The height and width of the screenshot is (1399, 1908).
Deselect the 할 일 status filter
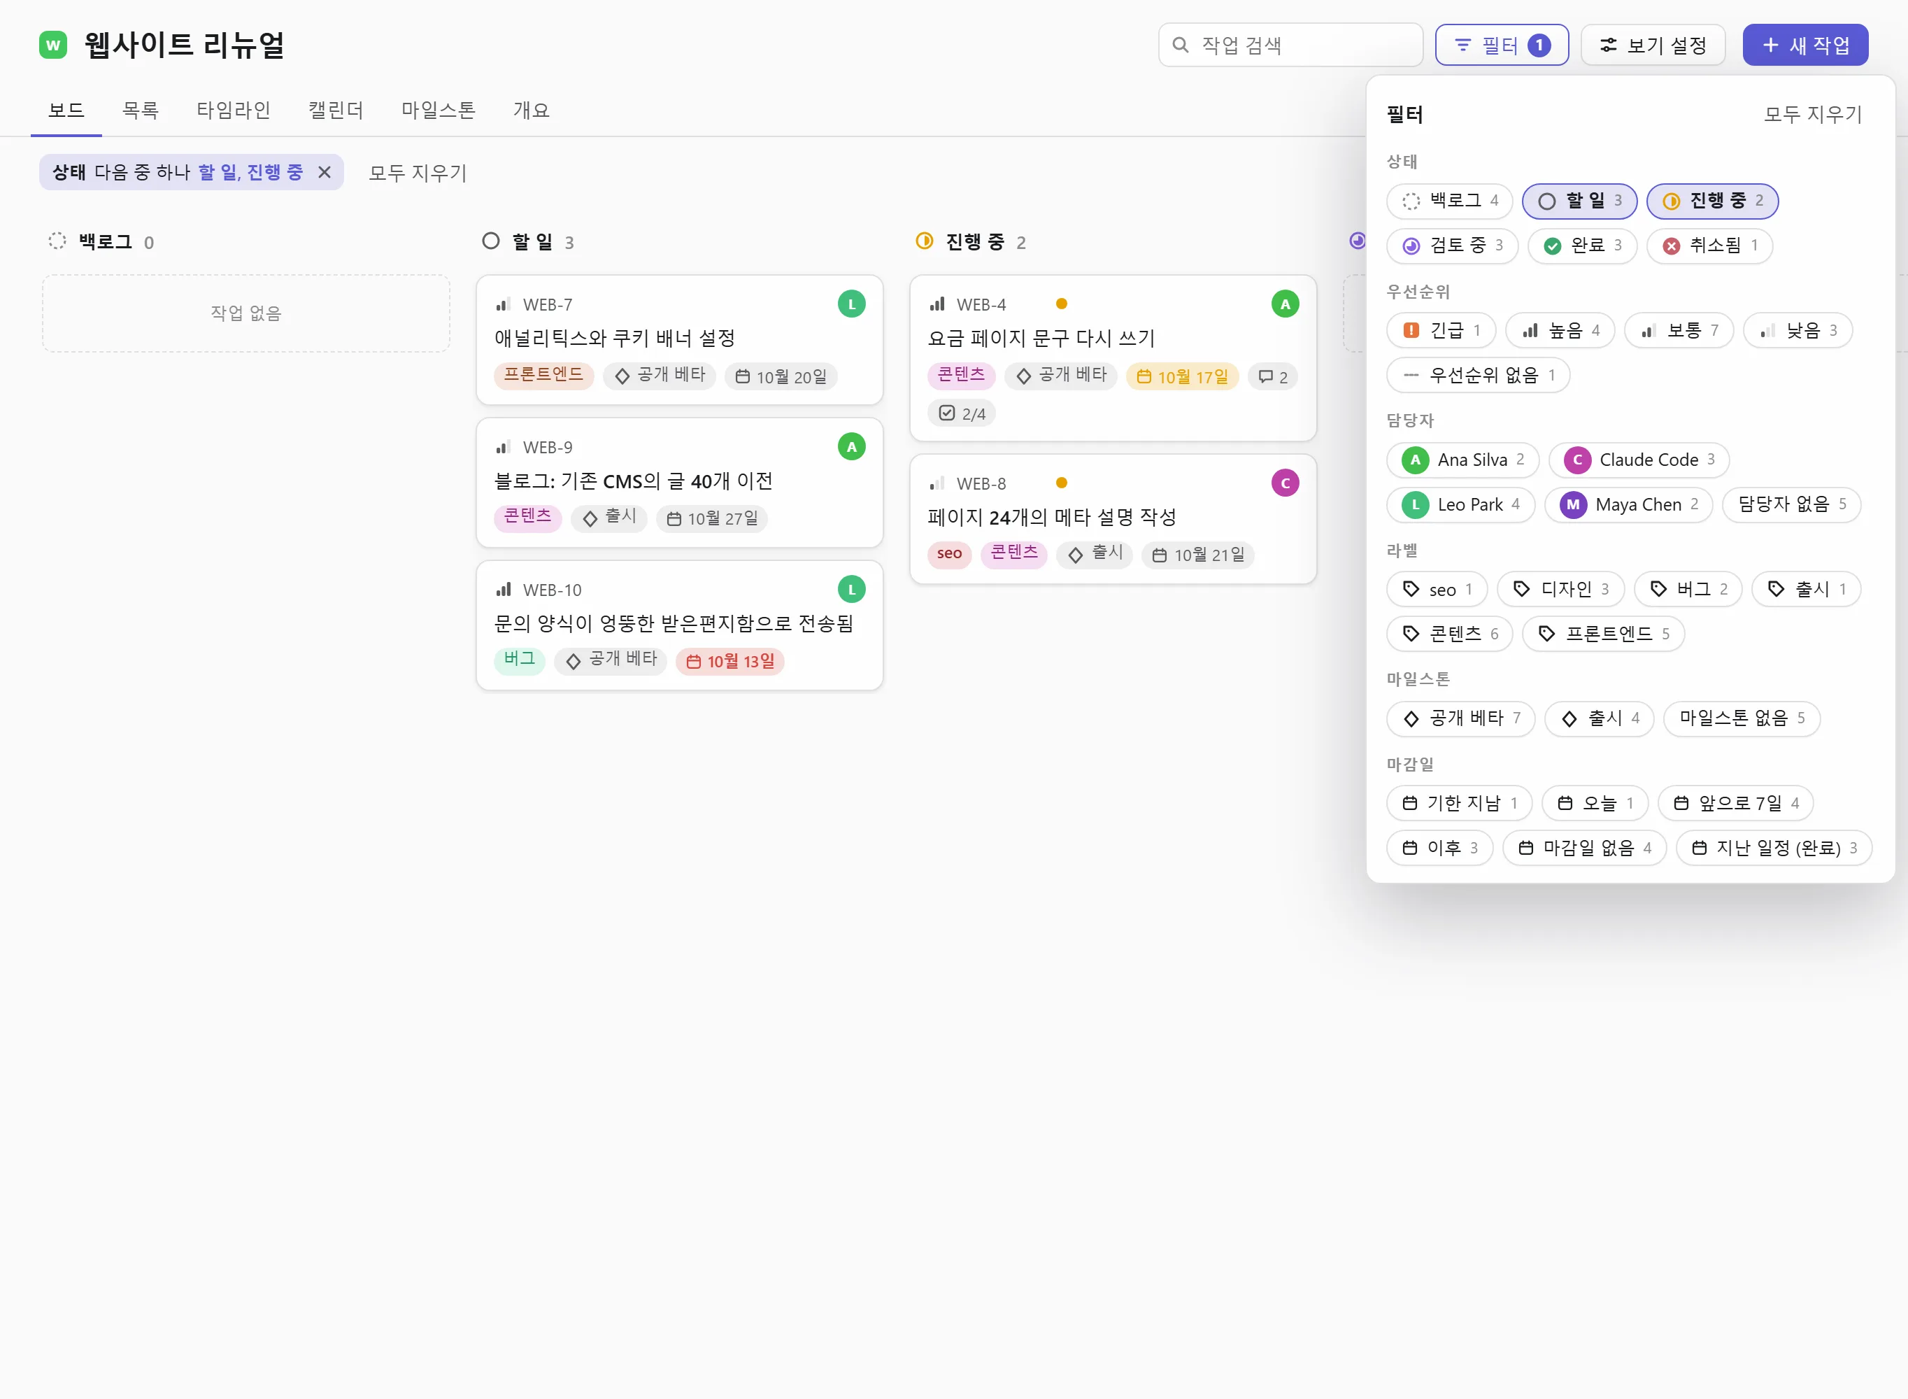1579,201
